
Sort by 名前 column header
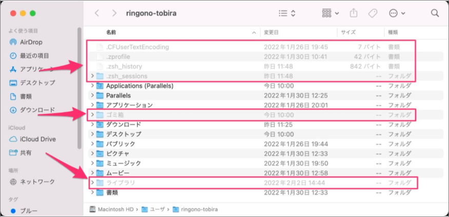click(x=111, y=33)
